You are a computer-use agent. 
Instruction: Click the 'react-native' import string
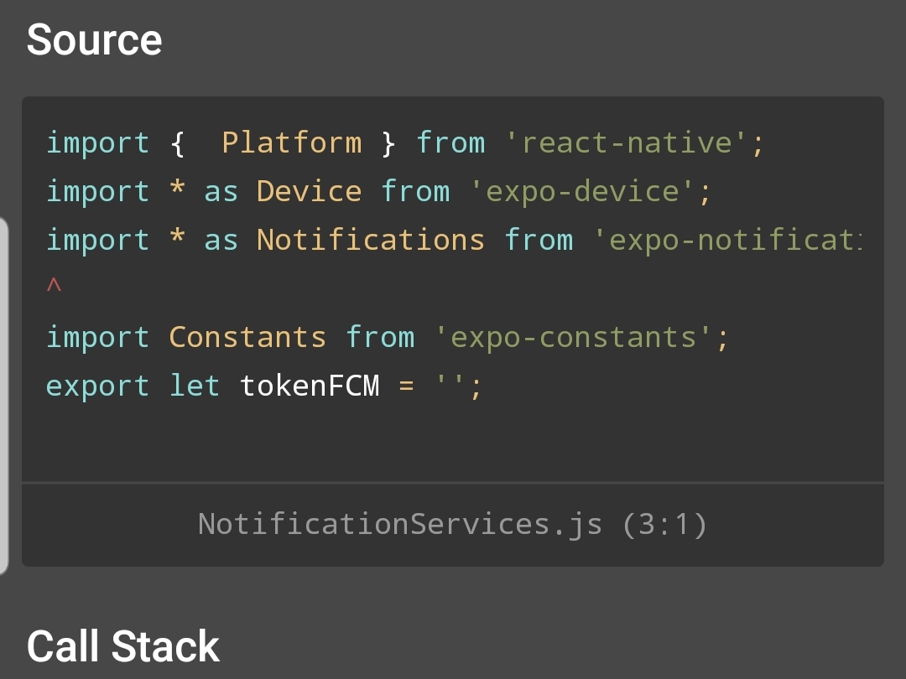point(626,143)
